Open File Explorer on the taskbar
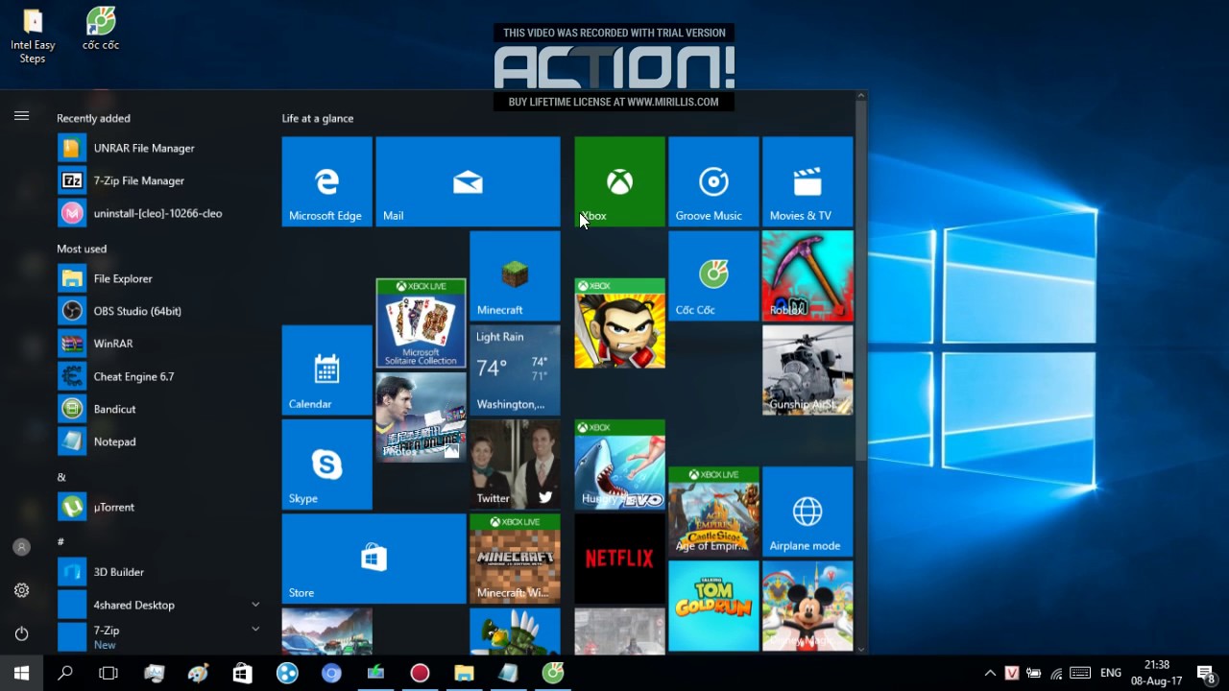Screen dimensions: 1229x691 point(464,673)
